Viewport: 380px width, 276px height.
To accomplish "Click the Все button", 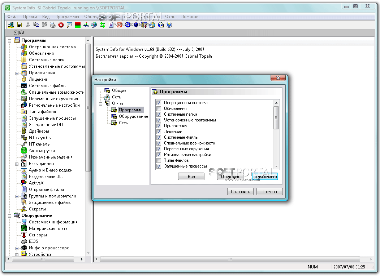I will click(191, 177).
